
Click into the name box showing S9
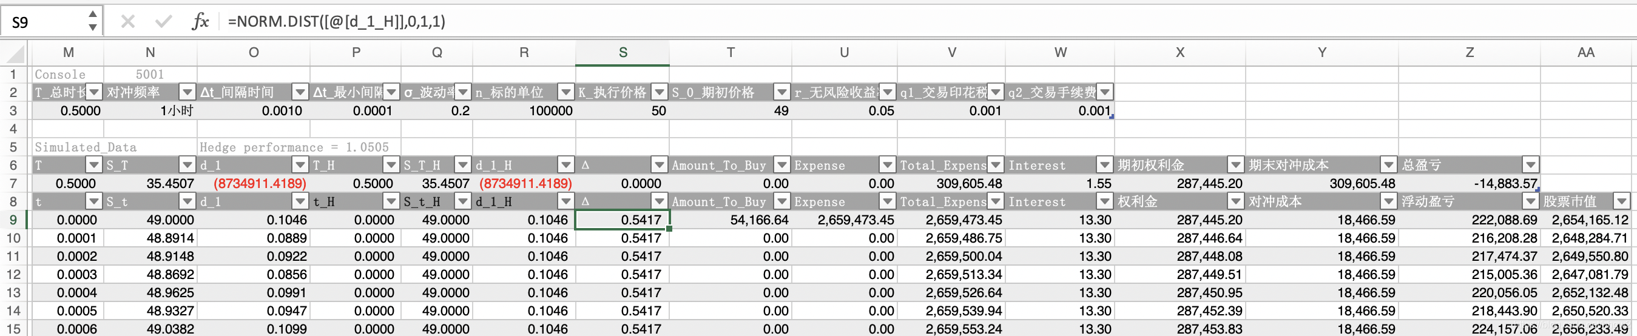pos(43,22)
